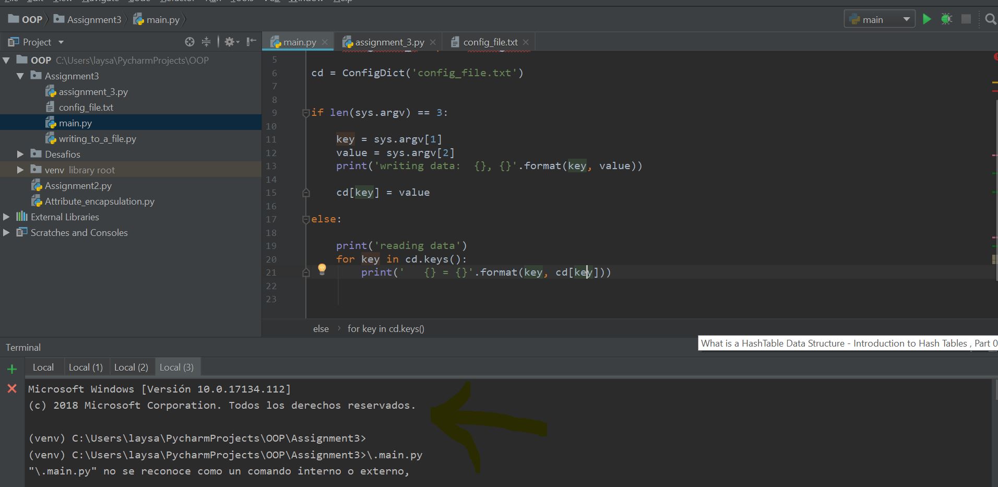Close the main.py editor tab
The image size is (998, 487).
tap(325, 42)
